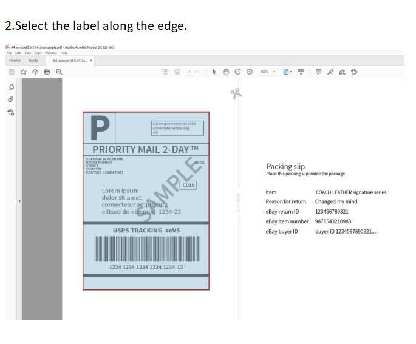
Task: Zoom in with plus button
Action: coord(250,72)
